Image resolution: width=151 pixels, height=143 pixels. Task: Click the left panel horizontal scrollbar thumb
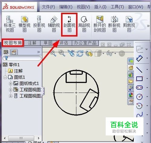pos(21,138)
